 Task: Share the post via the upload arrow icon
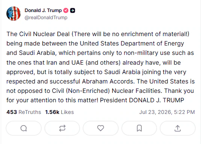click(x=178, y=128)
